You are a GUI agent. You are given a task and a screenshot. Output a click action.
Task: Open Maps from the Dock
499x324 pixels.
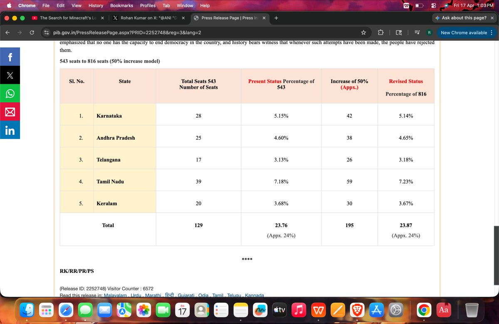(124, 310)
